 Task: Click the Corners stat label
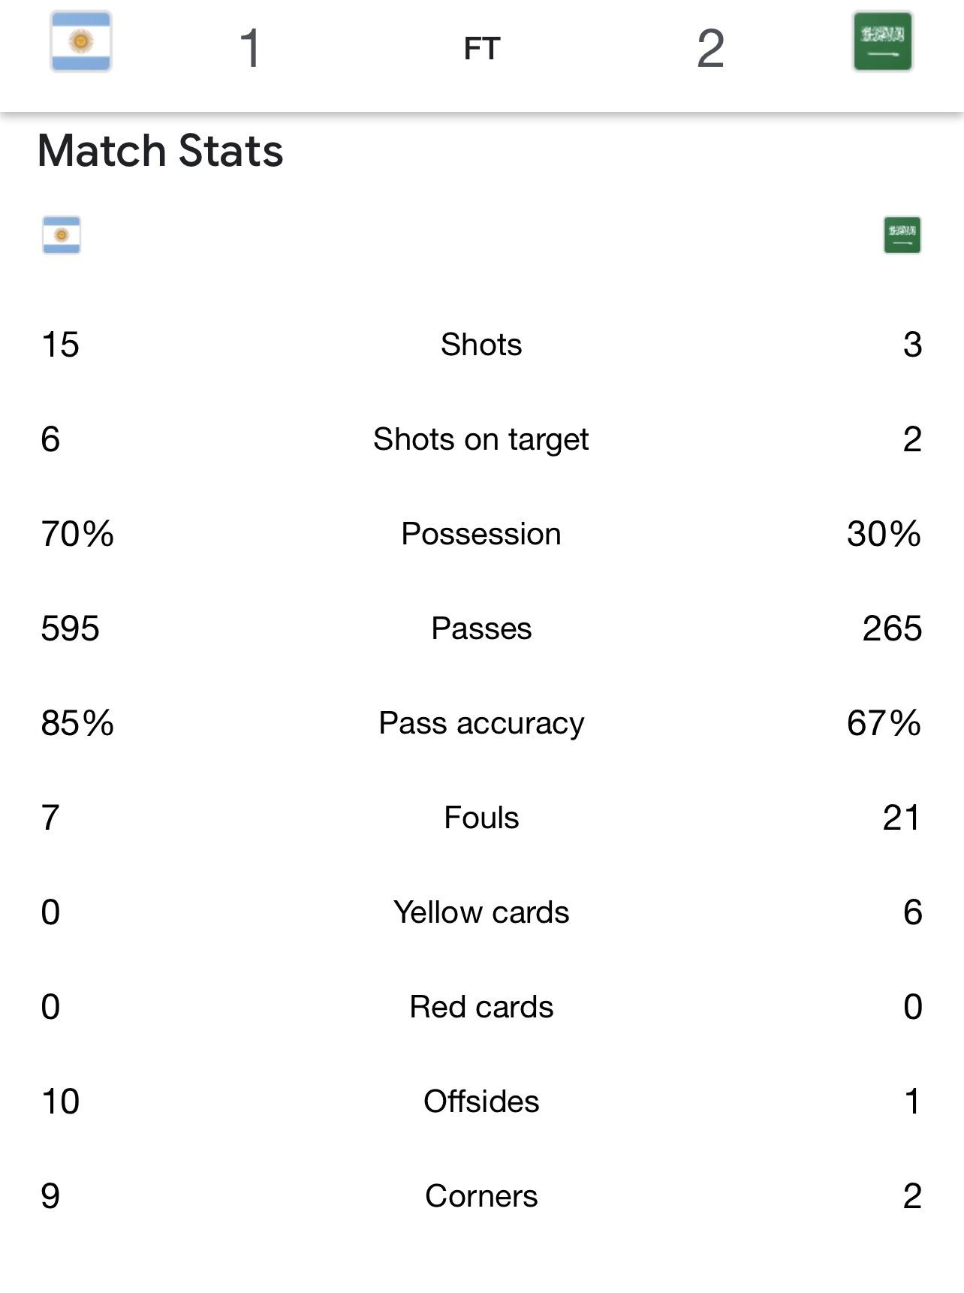[x=481, y=1196]
